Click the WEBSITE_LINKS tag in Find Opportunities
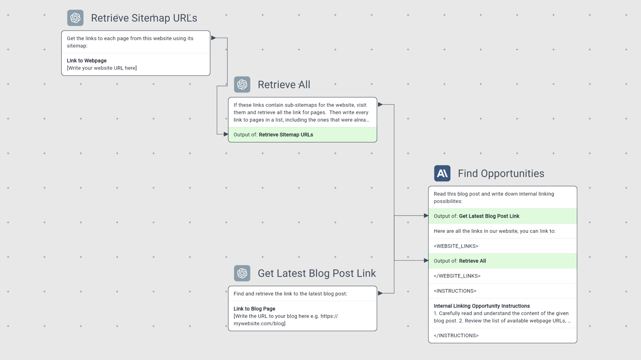Viewport: 641px width, 360px height. [x=456, y=246]
